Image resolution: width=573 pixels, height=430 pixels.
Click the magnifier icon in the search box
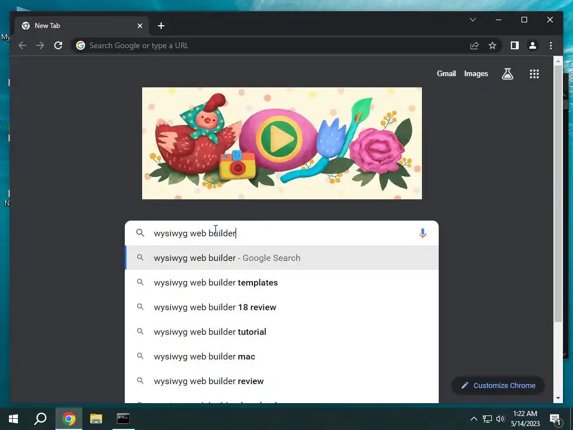click(140, 232)
